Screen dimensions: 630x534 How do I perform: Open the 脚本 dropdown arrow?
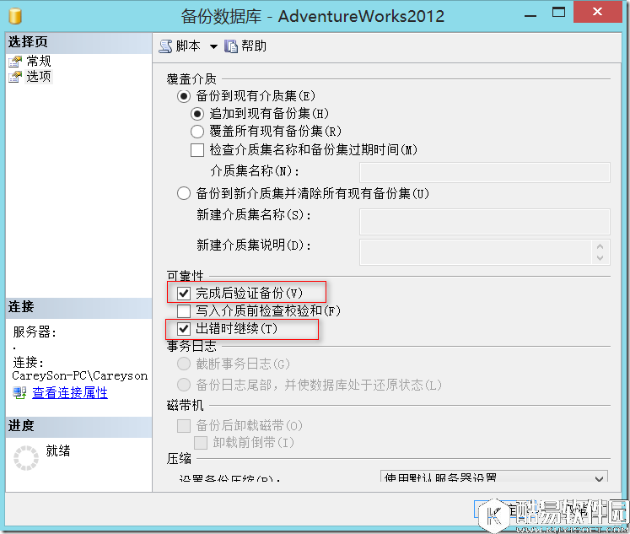click(213, 46)
